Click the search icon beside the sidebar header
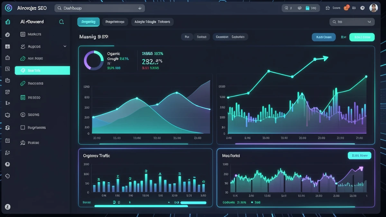 [61, 22]
